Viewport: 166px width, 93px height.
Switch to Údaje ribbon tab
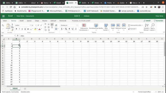(x=37, y=21)
